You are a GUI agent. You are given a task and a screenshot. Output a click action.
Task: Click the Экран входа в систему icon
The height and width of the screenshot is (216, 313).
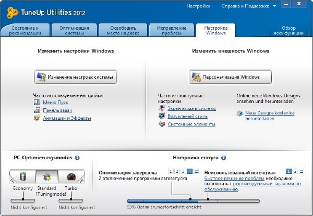(x=162, y=108)
